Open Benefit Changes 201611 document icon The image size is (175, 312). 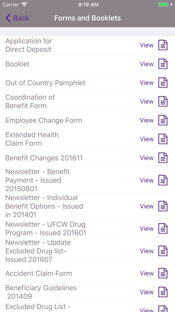coord(163,158)
